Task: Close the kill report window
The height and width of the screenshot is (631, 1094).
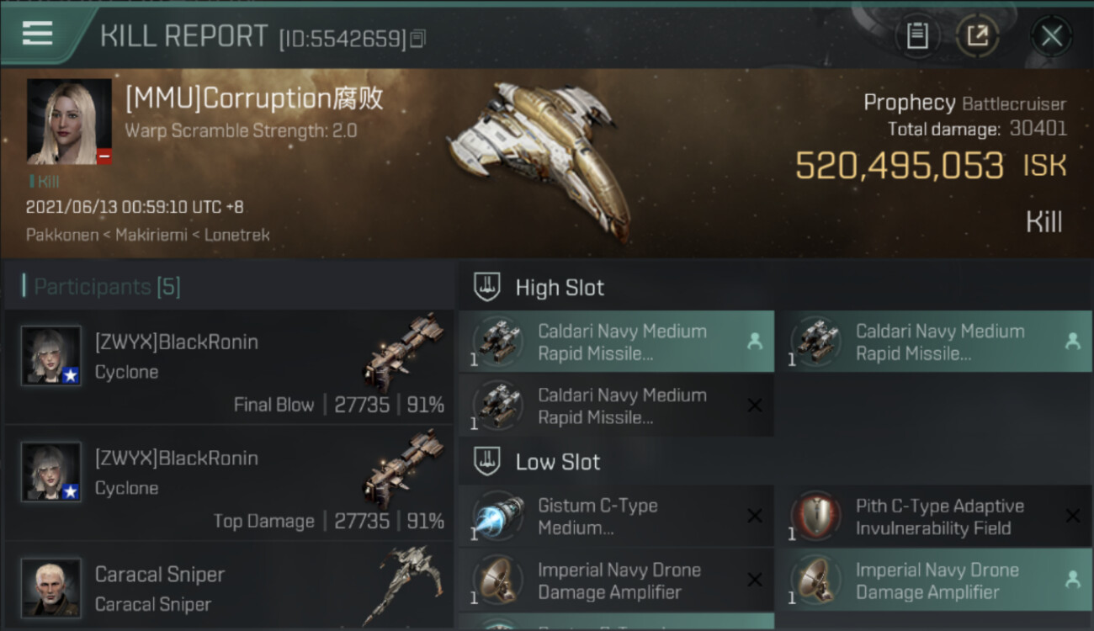Action: (x=1051, y=35)
